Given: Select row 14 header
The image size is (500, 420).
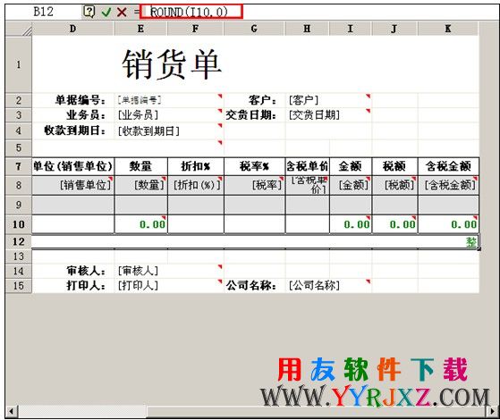Looking at the screenshot, I should 19,271.
